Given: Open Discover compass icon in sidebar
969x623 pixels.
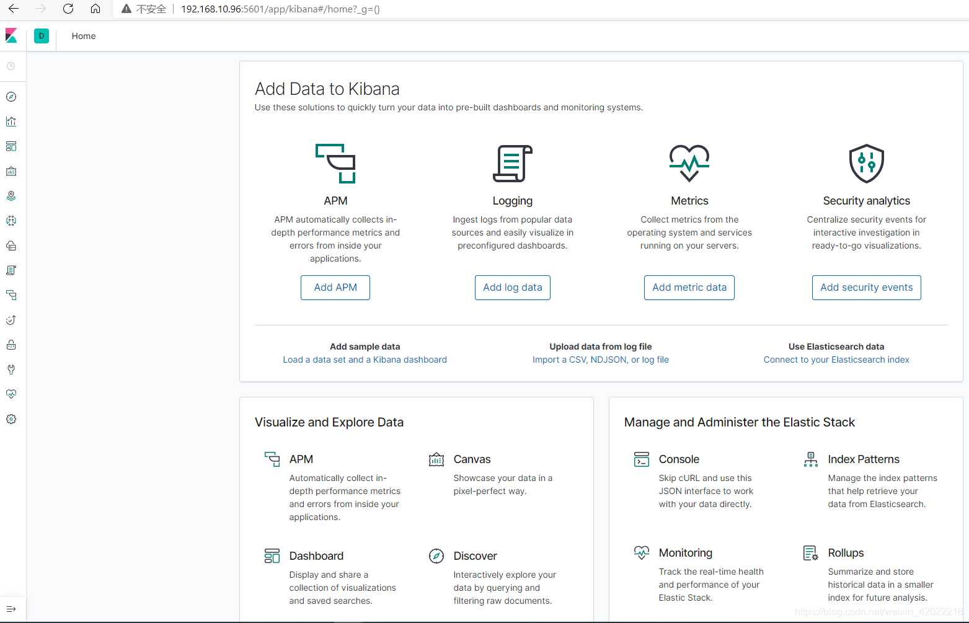Looking at the screenshot, I should coord(11,97).
